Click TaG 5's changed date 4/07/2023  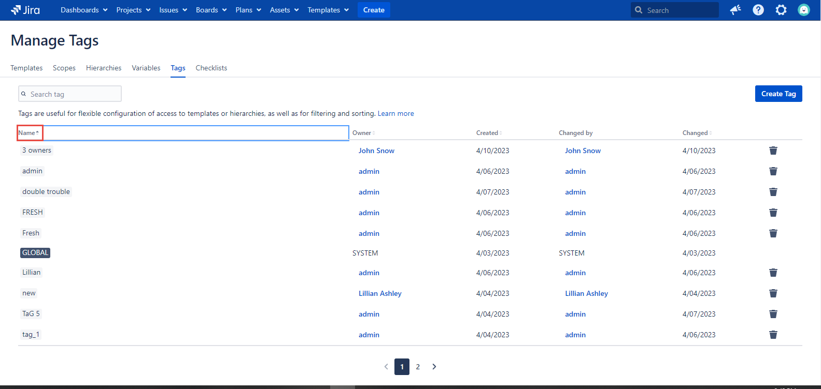click(699, 314)
